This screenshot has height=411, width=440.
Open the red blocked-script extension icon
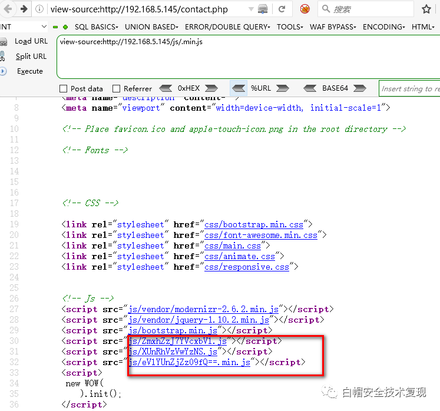coord(305,9)
